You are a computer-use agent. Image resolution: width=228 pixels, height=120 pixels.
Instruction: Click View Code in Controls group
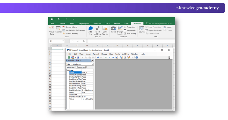point(130,30)
